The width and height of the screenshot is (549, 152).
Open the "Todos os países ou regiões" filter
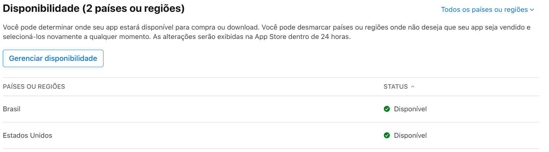(x=484, y=10)
